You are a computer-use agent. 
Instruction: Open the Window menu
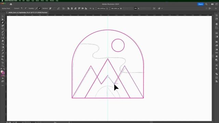pyautogui.click(x=52, y=1)
